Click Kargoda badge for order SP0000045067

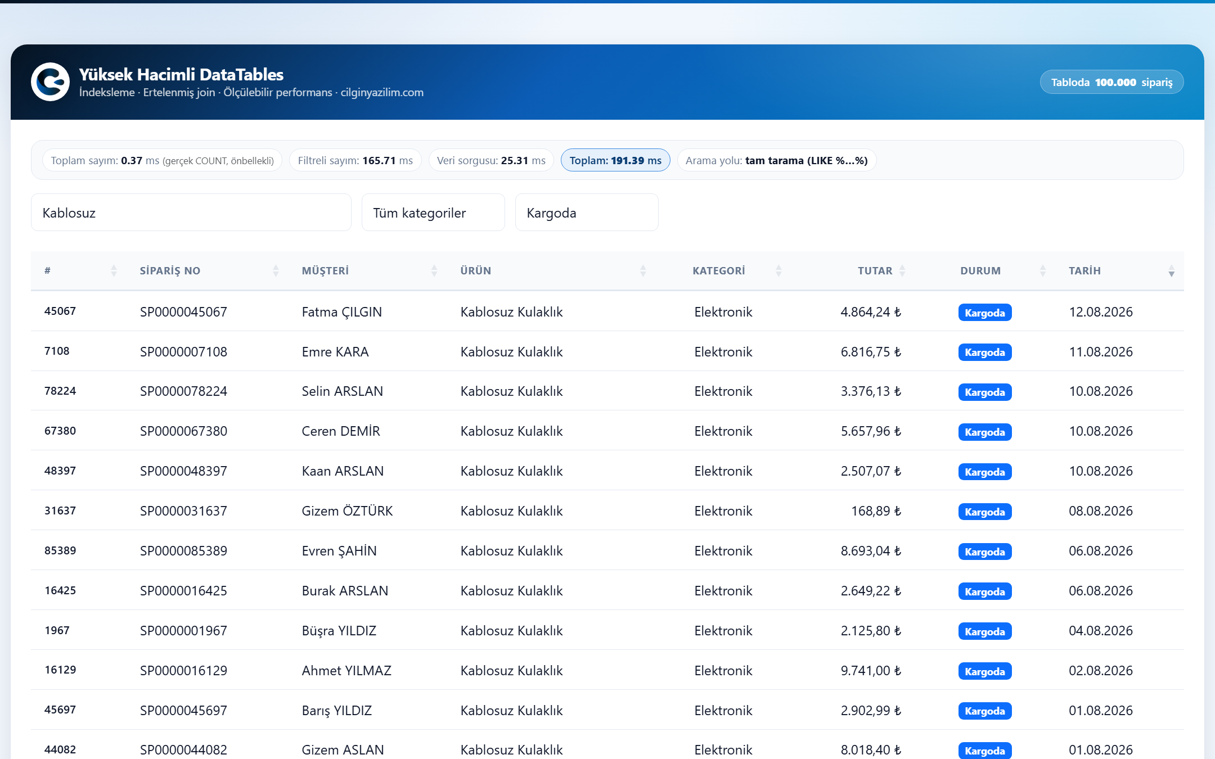coord(984,313)
